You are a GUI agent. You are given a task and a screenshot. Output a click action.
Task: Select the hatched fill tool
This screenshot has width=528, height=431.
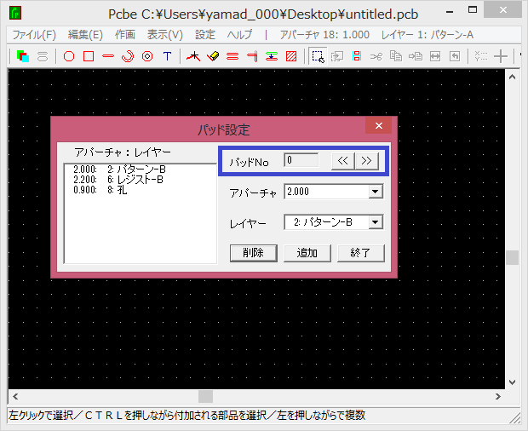point(291,57)
